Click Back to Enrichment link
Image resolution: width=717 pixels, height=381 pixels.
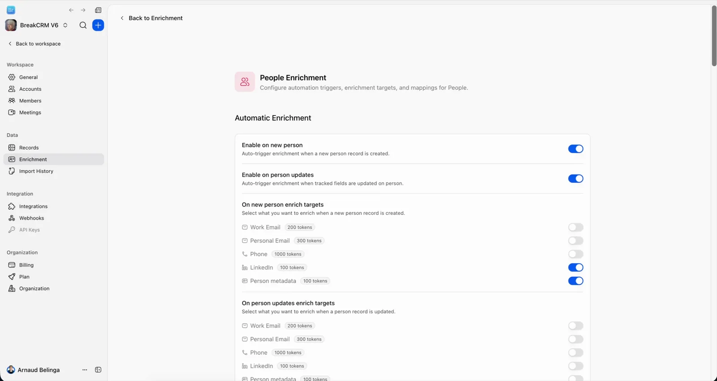point(151,18)
